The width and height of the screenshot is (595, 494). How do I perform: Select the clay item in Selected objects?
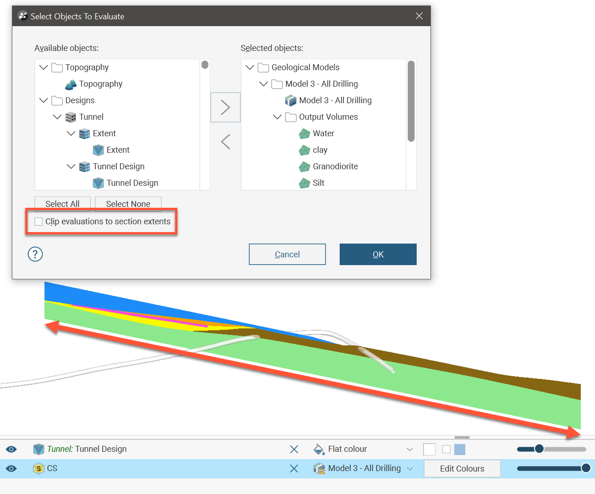(x=320, y=150)
